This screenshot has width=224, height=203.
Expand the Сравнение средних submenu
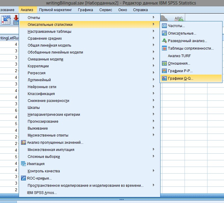pyautogui.click(x=89, y=38)
